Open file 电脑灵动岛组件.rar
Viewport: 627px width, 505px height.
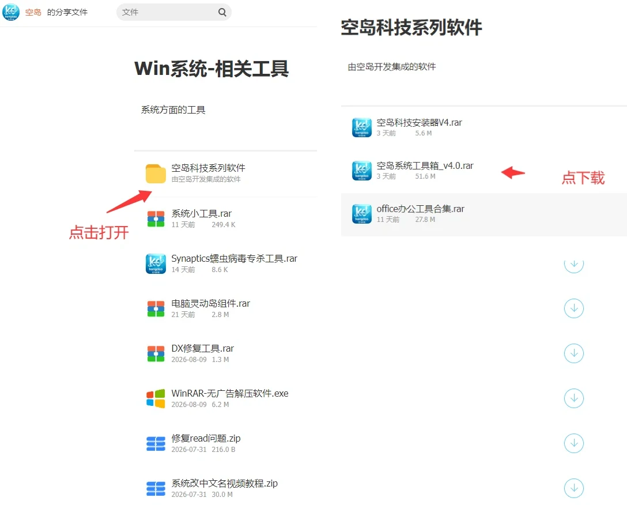point(211,304)
